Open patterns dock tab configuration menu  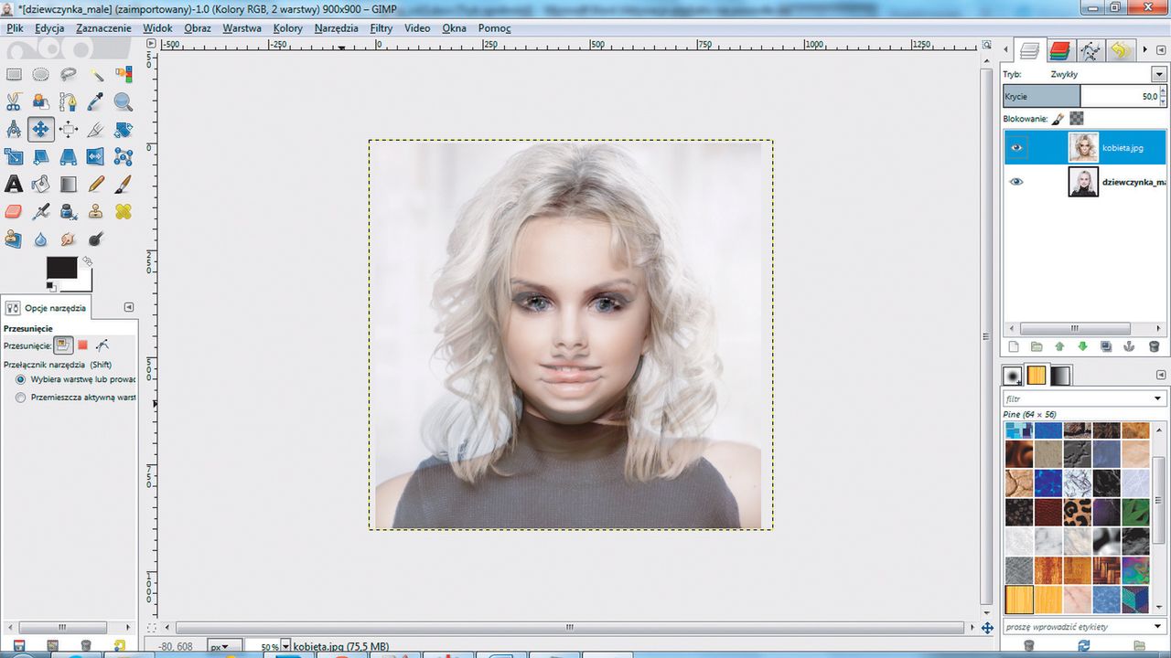point(1162,375)
